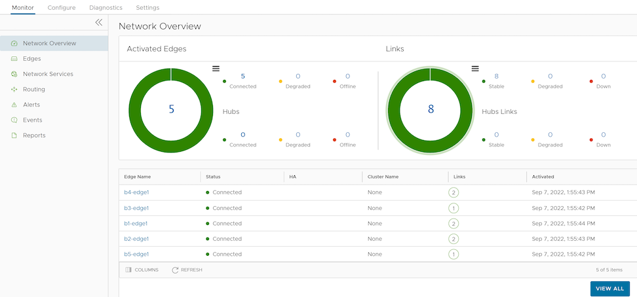Click the Events speech bubble icon
637x297 pixels.
coord(14,120)
